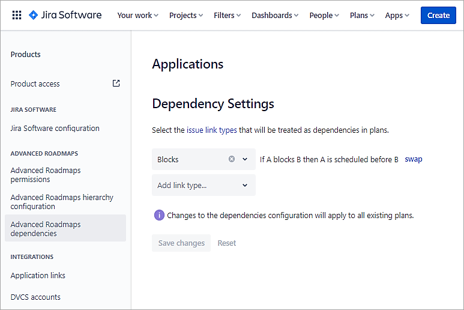Follow the issue link types hyperlink
Screen dimensions: 464x310
211,130
